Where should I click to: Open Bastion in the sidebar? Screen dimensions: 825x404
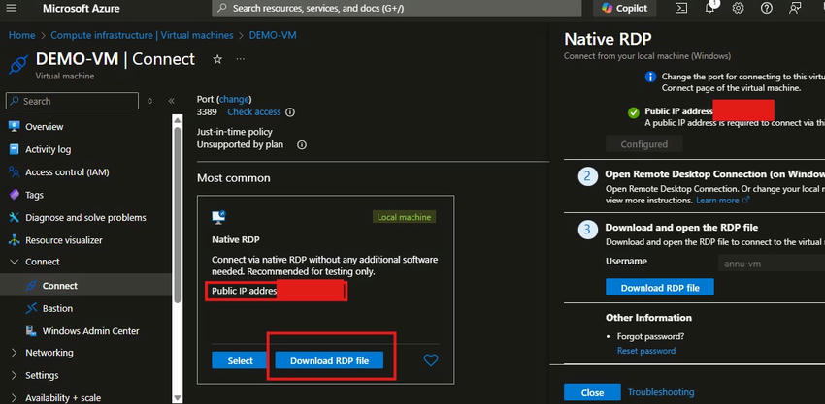[57, 308]
